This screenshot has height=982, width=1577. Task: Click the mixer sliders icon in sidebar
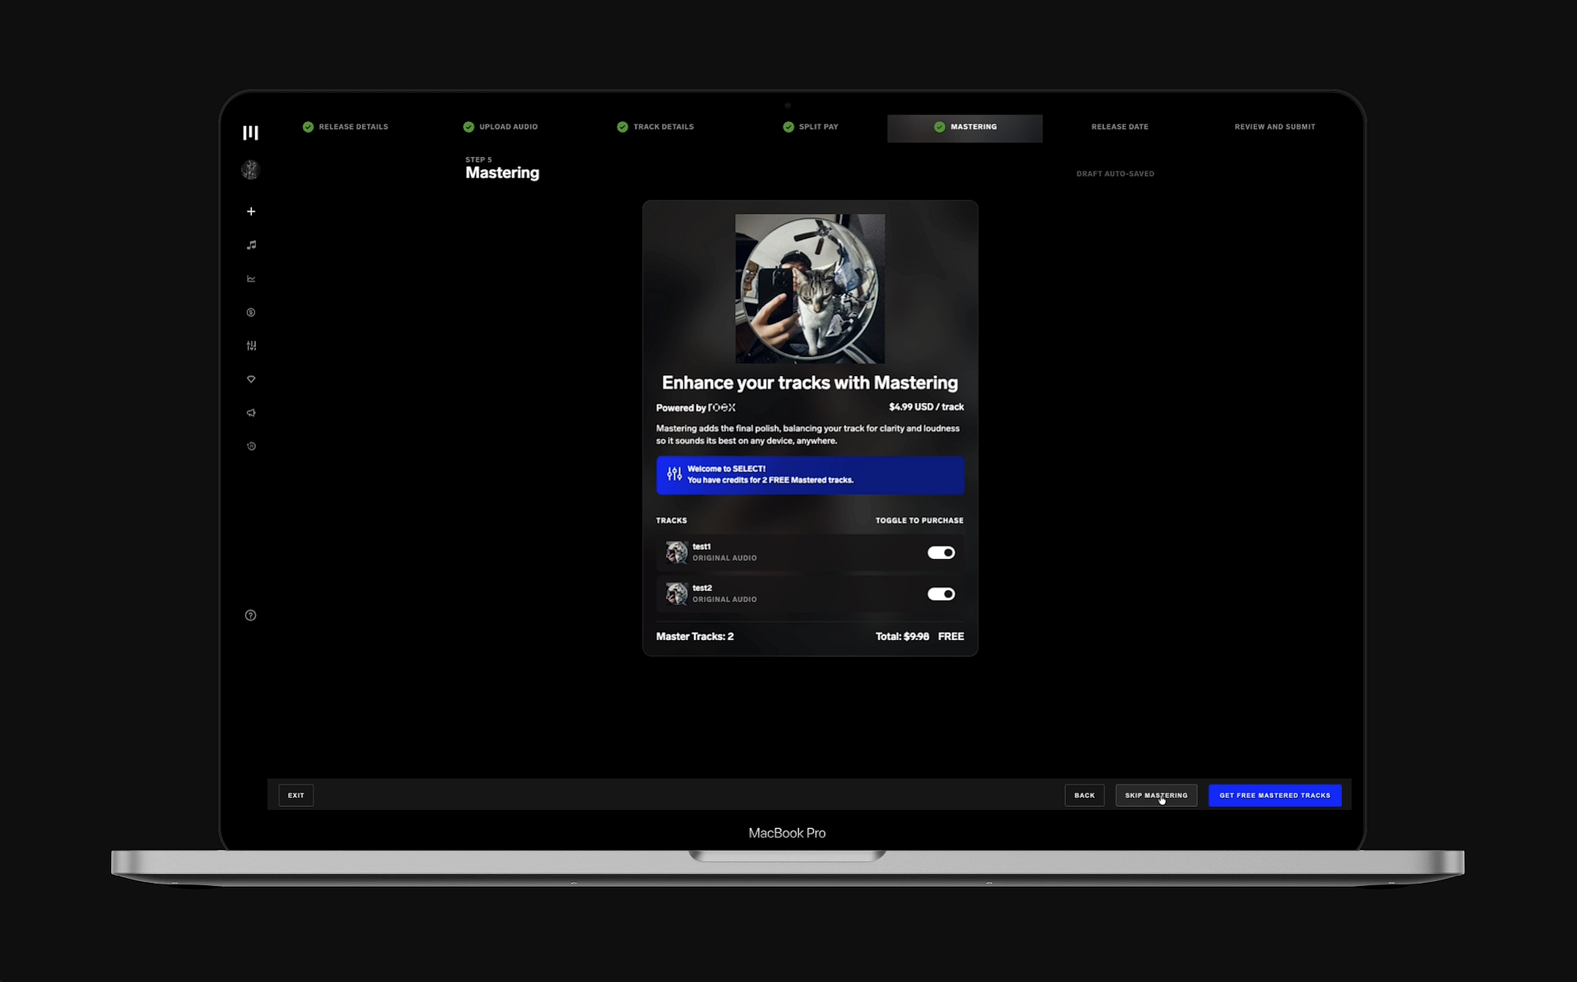251,345
